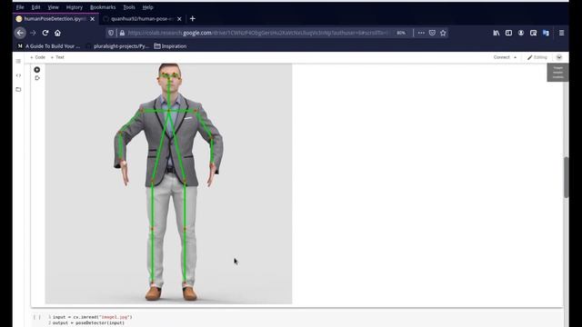Open the History menu
582x327 pixels.
75,7
